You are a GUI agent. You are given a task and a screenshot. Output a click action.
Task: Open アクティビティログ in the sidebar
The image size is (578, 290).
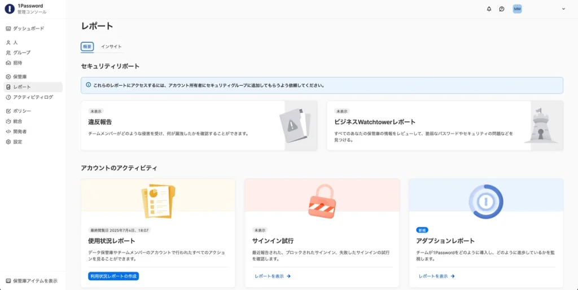[33, 97]
